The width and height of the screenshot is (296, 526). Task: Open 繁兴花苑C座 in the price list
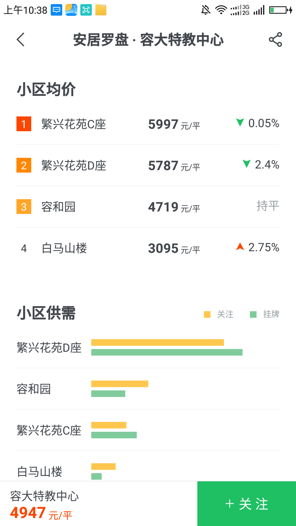click(x=73, y=124)
